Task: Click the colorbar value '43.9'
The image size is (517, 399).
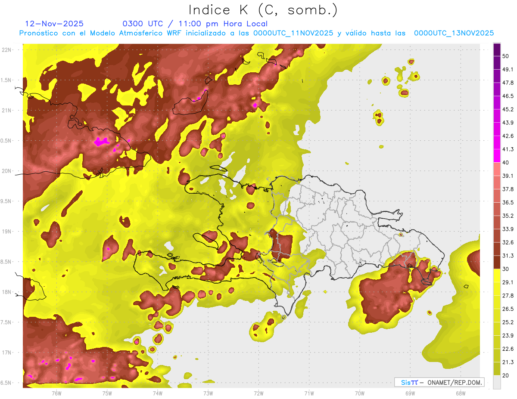Action: click(x=508, y=123)
